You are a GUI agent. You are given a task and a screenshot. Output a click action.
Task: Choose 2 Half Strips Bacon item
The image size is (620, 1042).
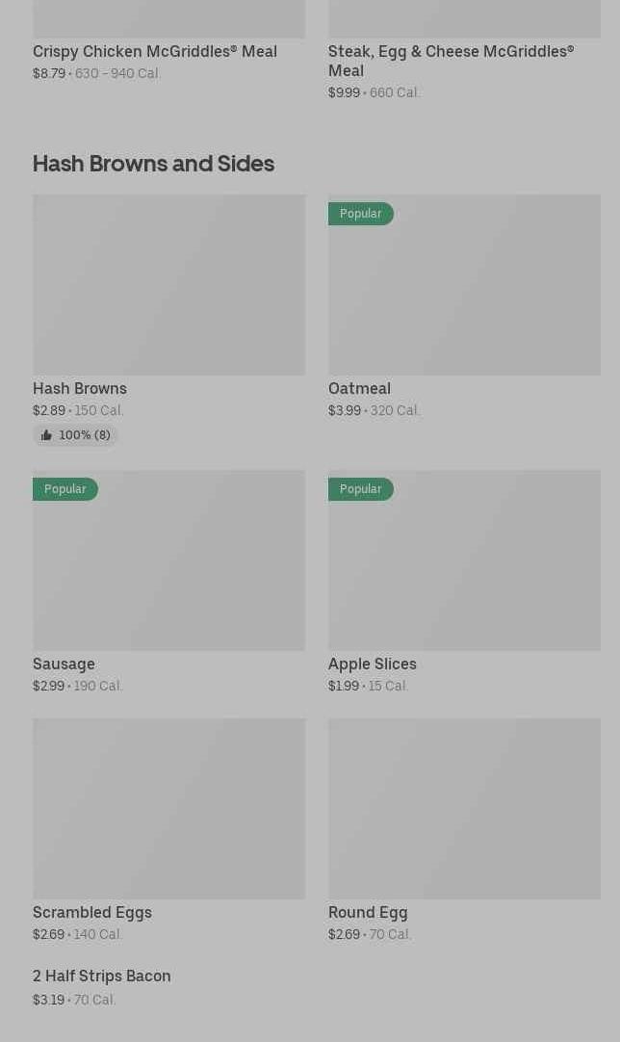tap(102, 977)
